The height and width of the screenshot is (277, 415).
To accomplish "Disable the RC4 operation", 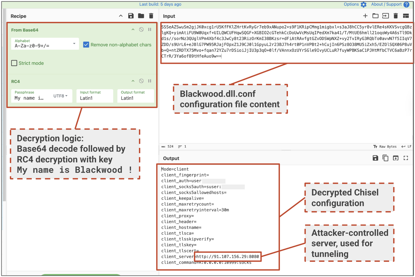I will click(141, 81).
